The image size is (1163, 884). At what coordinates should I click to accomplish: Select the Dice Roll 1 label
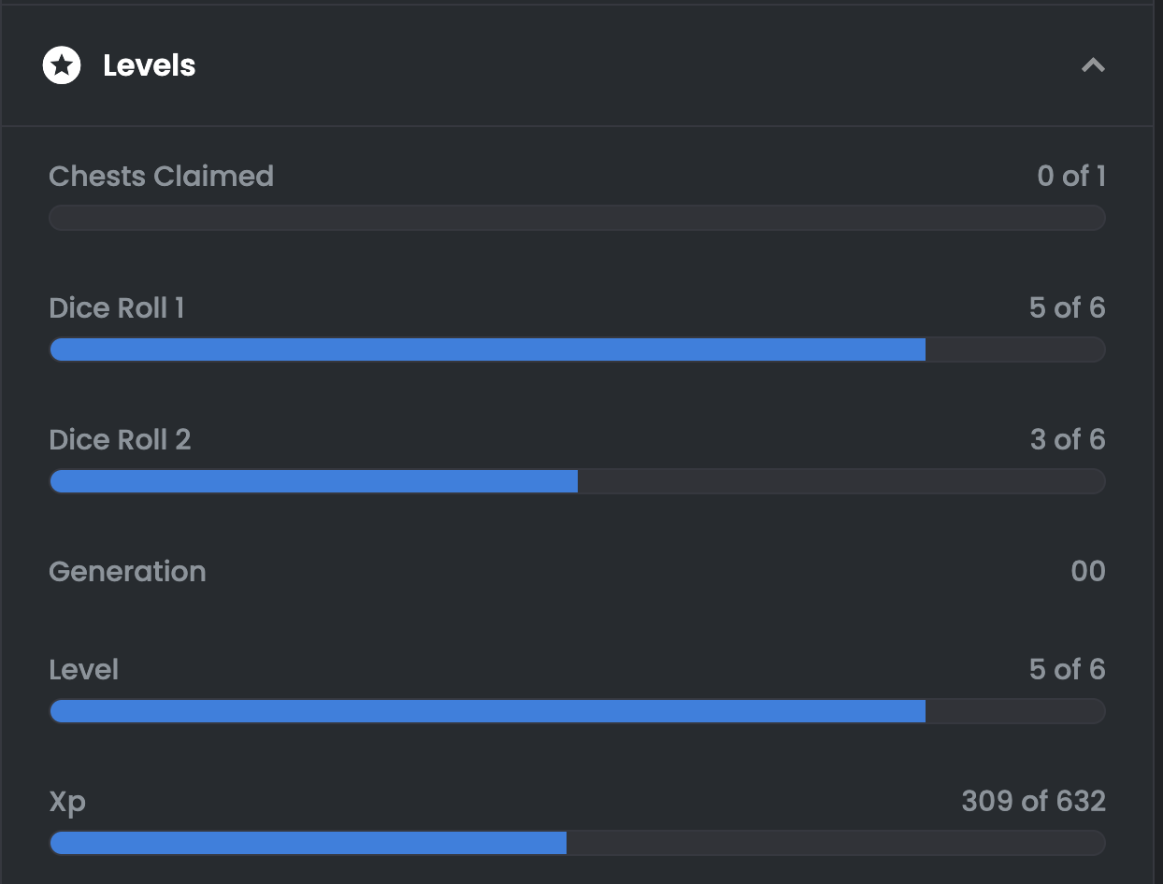[x=116, y=307]
